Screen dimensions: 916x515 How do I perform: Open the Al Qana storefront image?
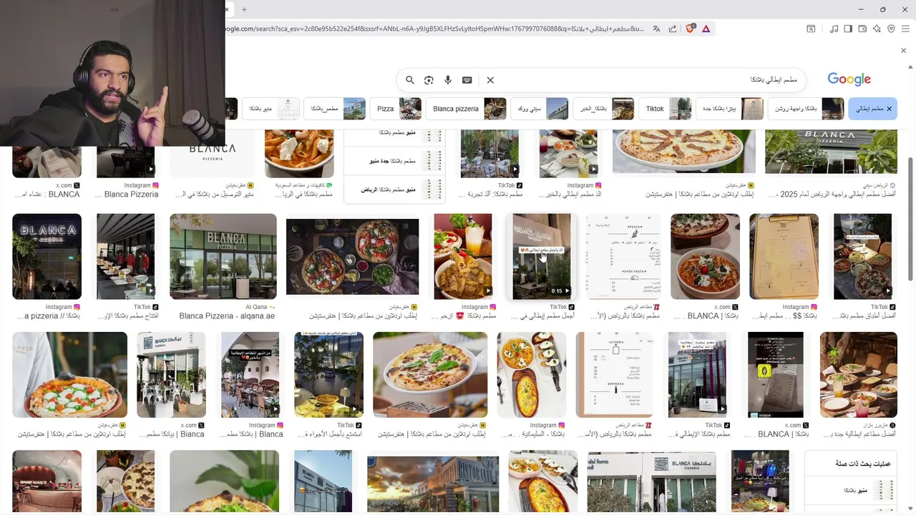[x=223, y=256]
